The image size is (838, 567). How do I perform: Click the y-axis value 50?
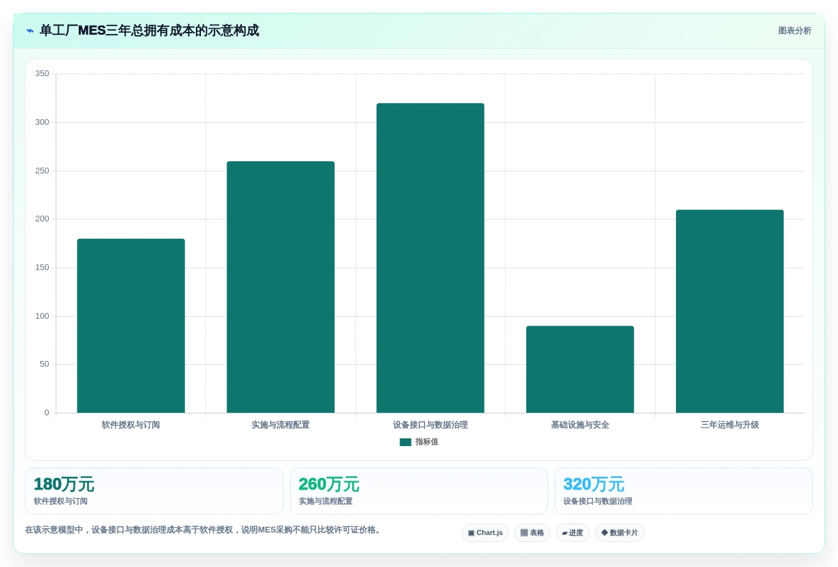click(44, 364)
